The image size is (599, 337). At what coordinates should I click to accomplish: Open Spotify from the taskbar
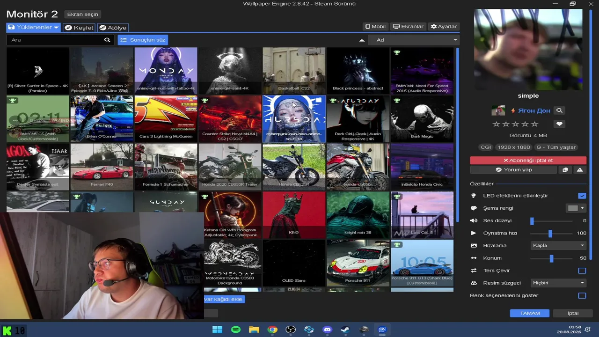236,330
